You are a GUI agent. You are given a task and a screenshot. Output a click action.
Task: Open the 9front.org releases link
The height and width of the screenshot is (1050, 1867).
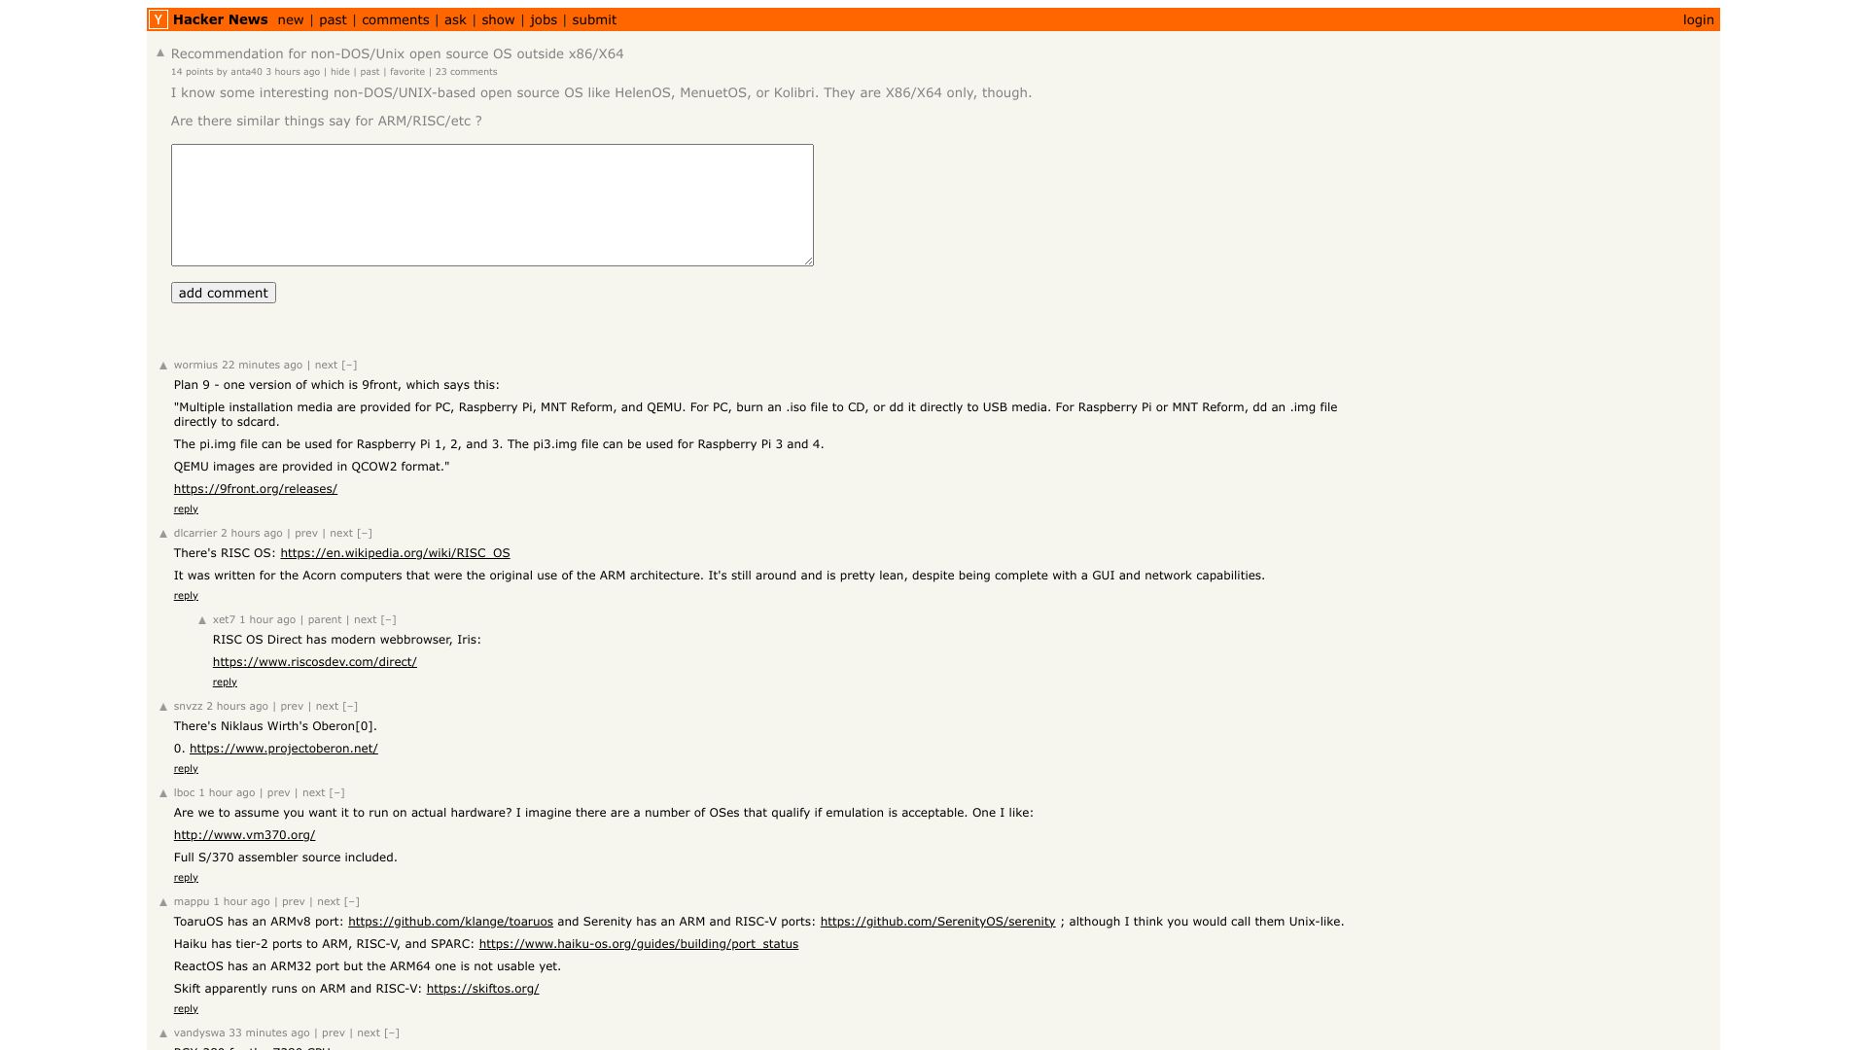pyautogui.click(x=256, y=489)
